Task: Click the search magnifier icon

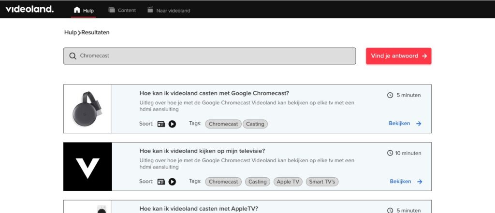Action: tap(73, 56)
